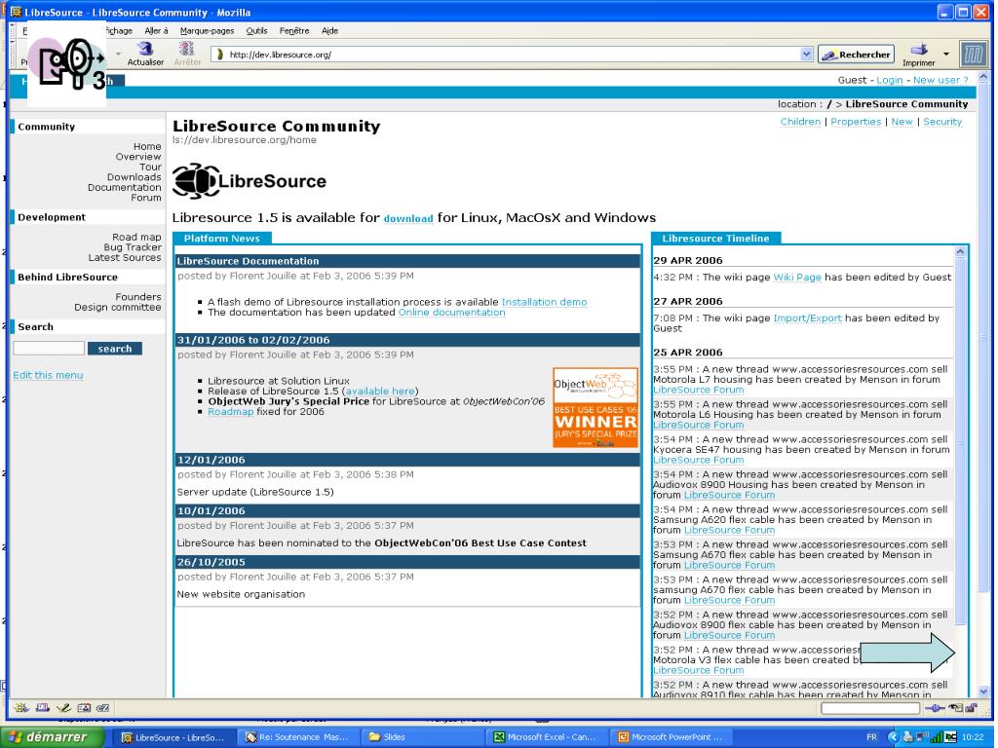This screenshot has width=998, height=748.
Task: Click the security padlock icon in status bar
Action: [x=972, y=708]
